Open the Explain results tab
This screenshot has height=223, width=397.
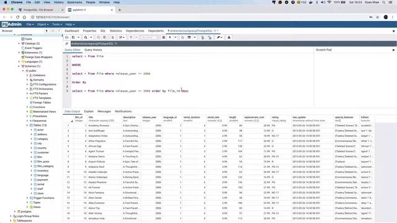pyautogui.click(x=89, y=111)
